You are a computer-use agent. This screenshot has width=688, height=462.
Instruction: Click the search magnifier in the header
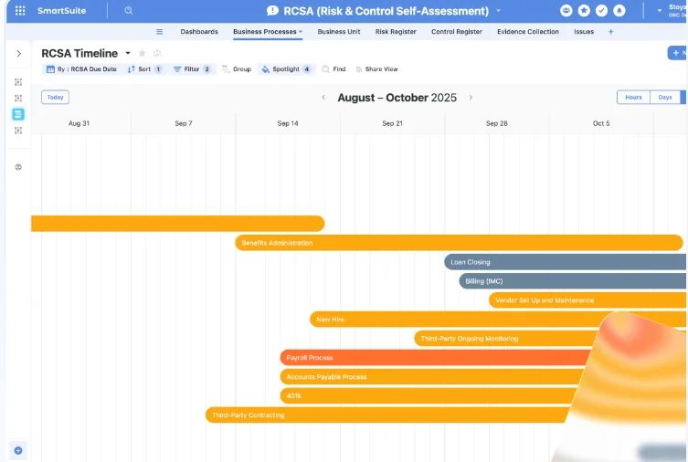128,11
